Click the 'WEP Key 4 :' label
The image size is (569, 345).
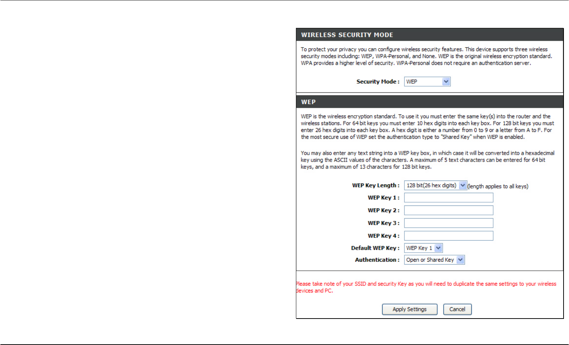384,236
